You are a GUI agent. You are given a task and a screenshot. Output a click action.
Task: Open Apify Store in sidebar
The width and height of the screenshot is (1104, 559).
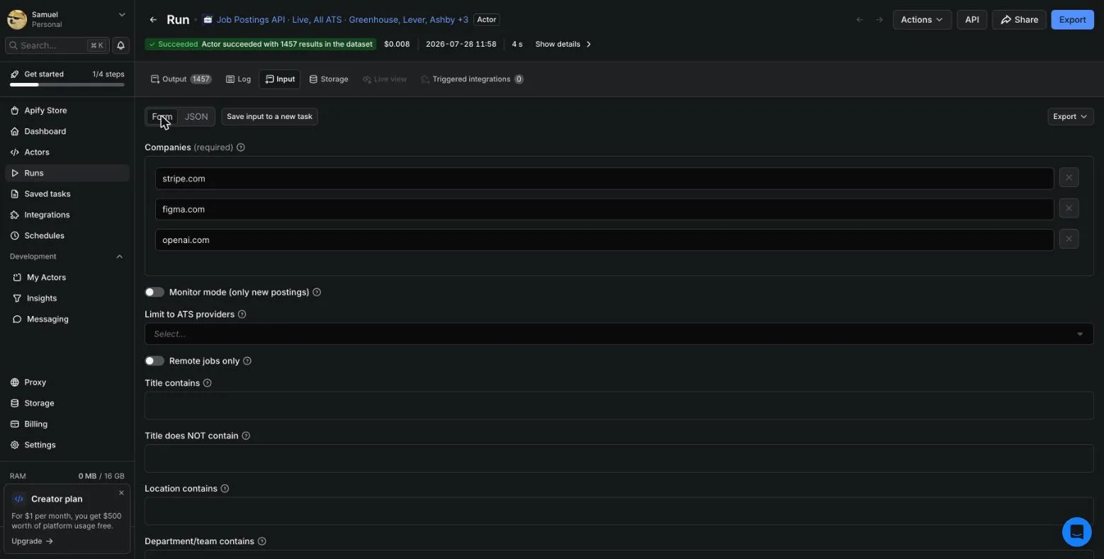click(67, 111)
